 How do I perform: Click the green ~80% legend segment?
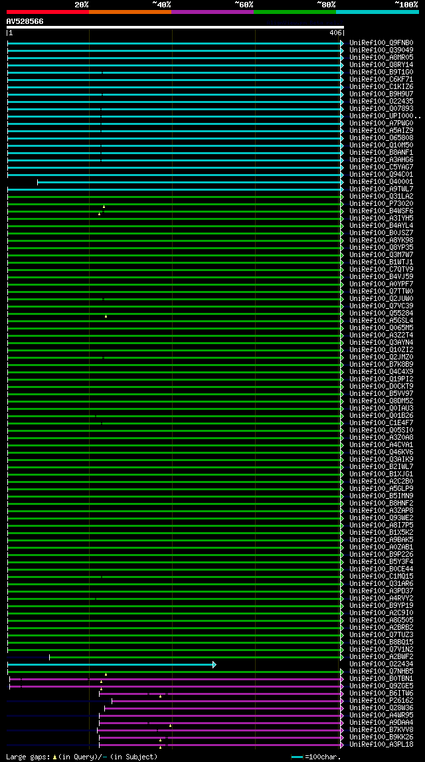pos(295,12)
